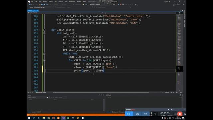Toggle the Bandicam webcam overlay icon
Screen dimensions: 213x120
pyautogui.click(x=155, y=114)
